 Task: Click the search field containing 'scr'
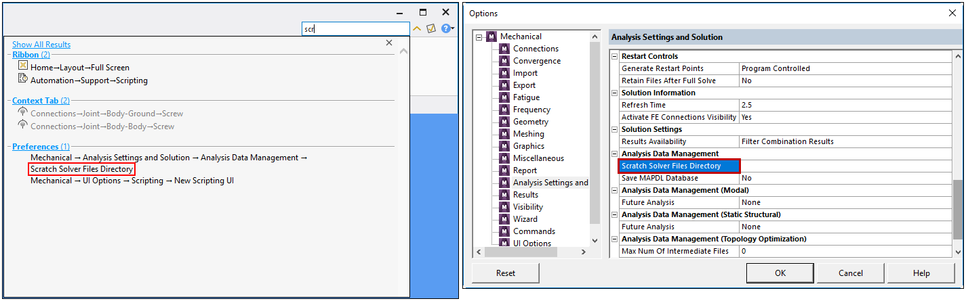click(x=356, y=28)
